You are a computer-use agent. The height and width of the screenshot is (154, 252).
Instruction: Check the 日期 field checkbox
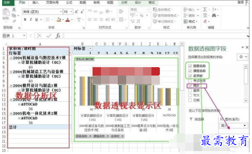(190, 100)
